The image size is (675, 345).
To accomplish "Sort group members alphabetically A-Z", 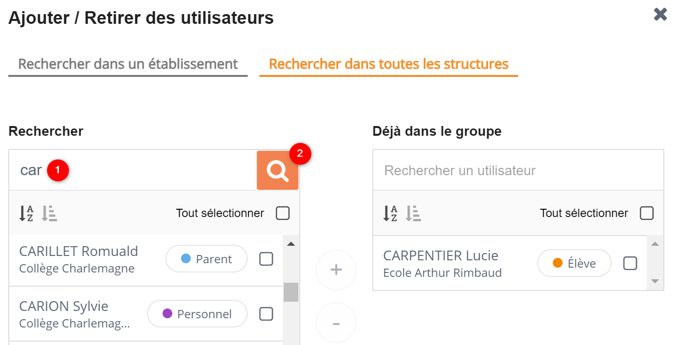I will (x=390, y=213).
